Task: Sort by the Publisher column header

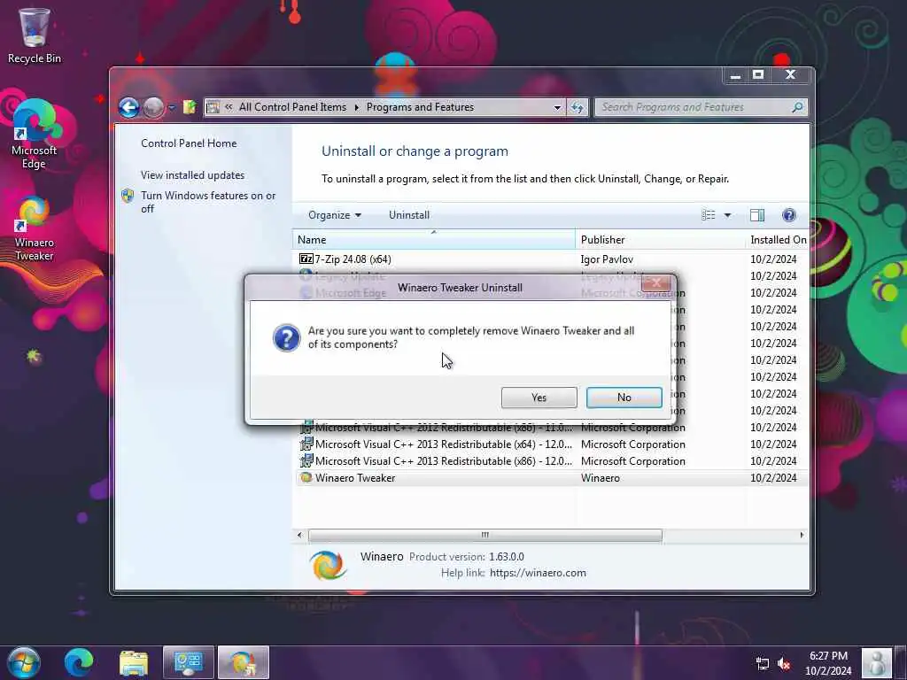Action: pos(660,239)
